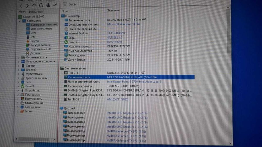Click the Back navigation arrow
The width and height of the screenshot is (262, 147).
tap(21, 6)
